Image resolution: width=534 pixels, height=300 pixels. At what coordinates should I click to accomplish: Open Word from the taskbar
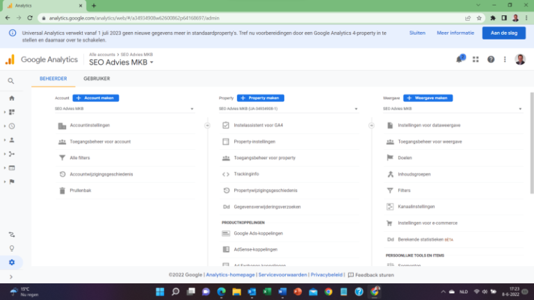pyautogui.click(x=282, y=292)
